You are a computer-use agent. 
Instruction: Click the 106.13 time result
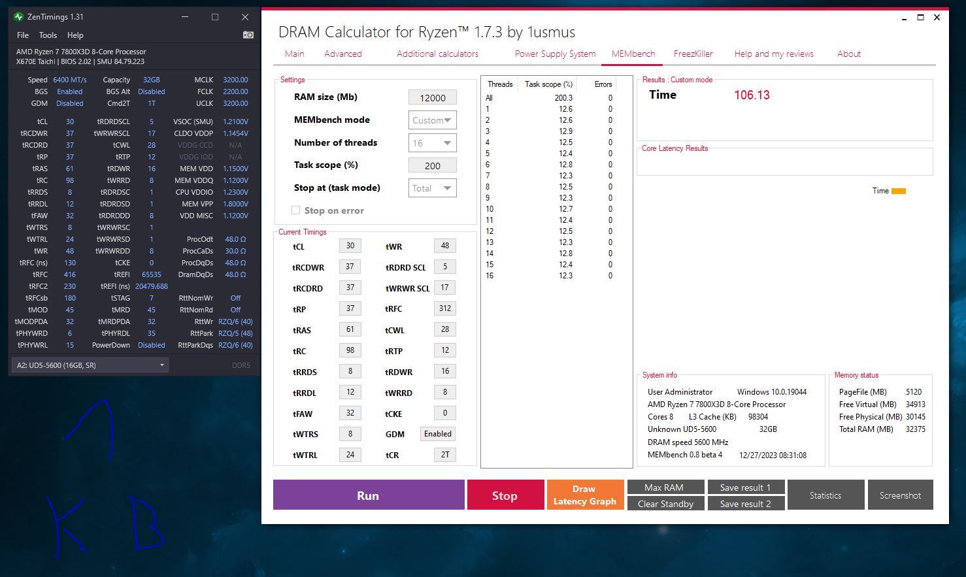pyautogui.click(x=752, y=95)
